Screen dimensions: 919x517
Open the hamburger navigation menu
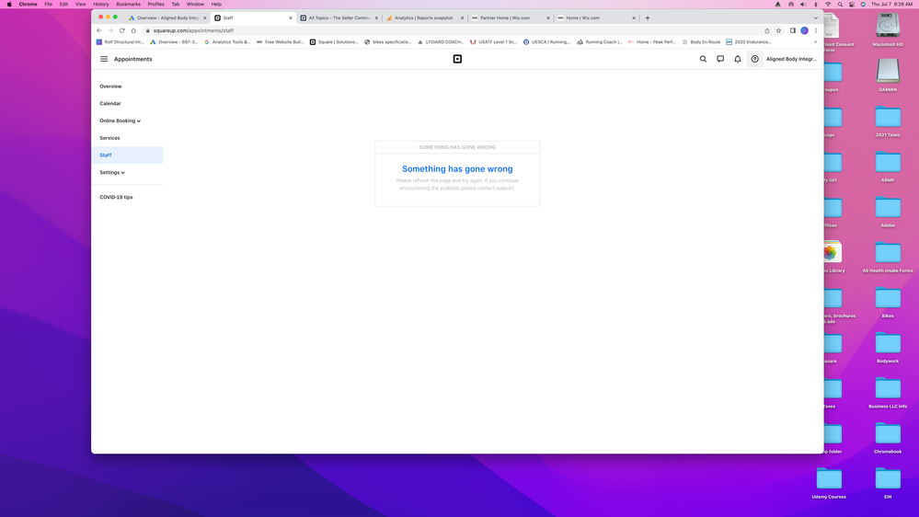(104, 59)
